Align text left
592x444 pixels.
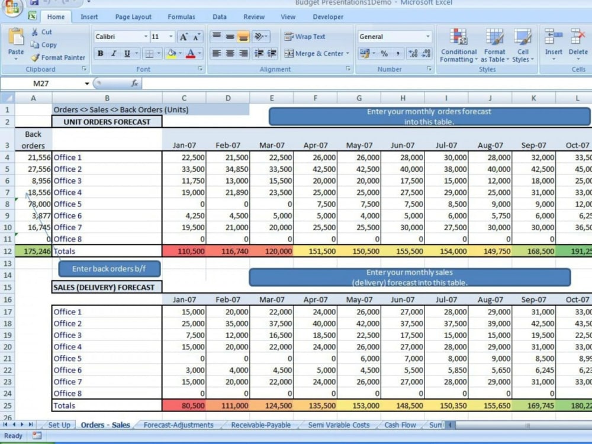tap(217, 53)
